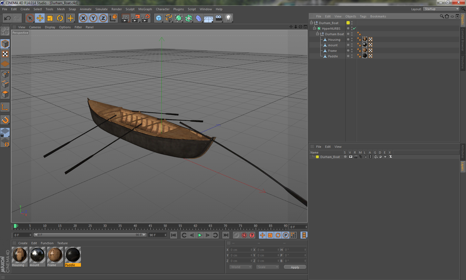This screenshot has height=280, width=466.
Task: Click the Make Editable icon in left toolbar
Action: coord(5,31)
